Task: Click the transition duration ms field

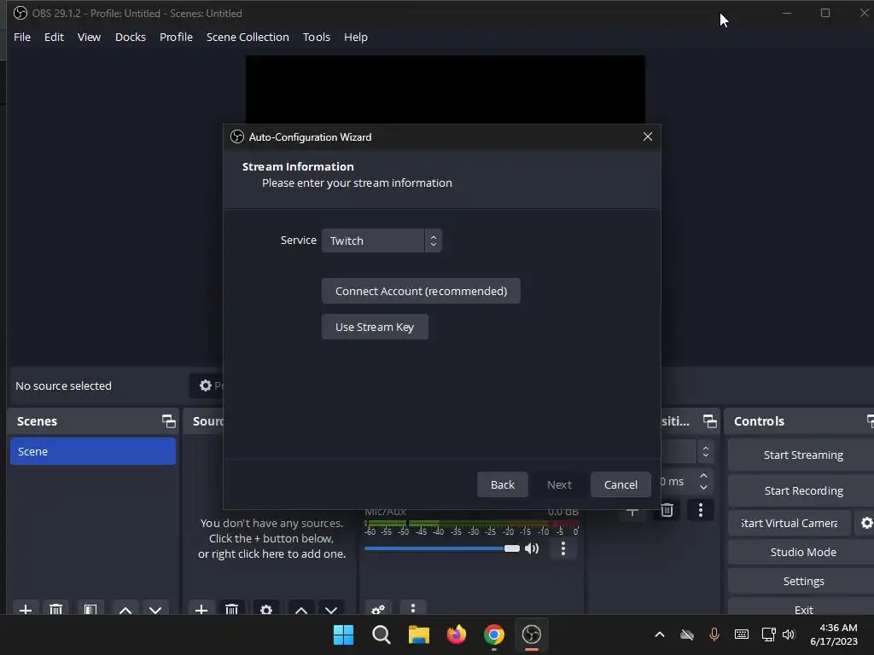Action: coord(677,481)
